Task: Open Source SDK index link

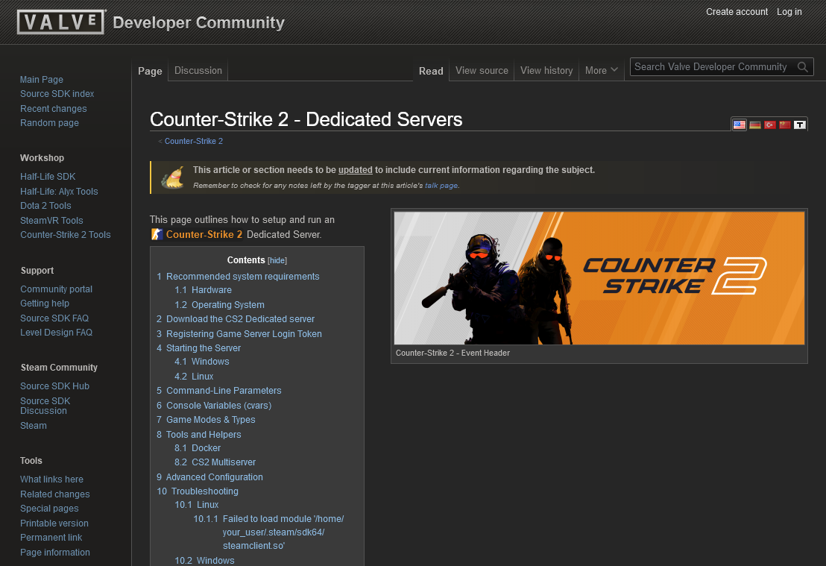Action: (57, 94)
